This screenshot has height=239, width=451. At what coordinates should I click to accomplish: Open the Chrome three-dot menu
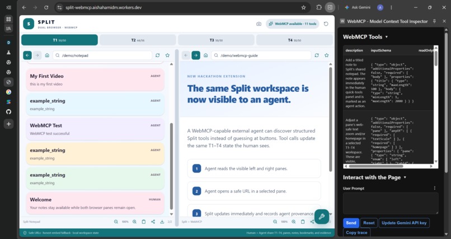(x=391, y=7)
